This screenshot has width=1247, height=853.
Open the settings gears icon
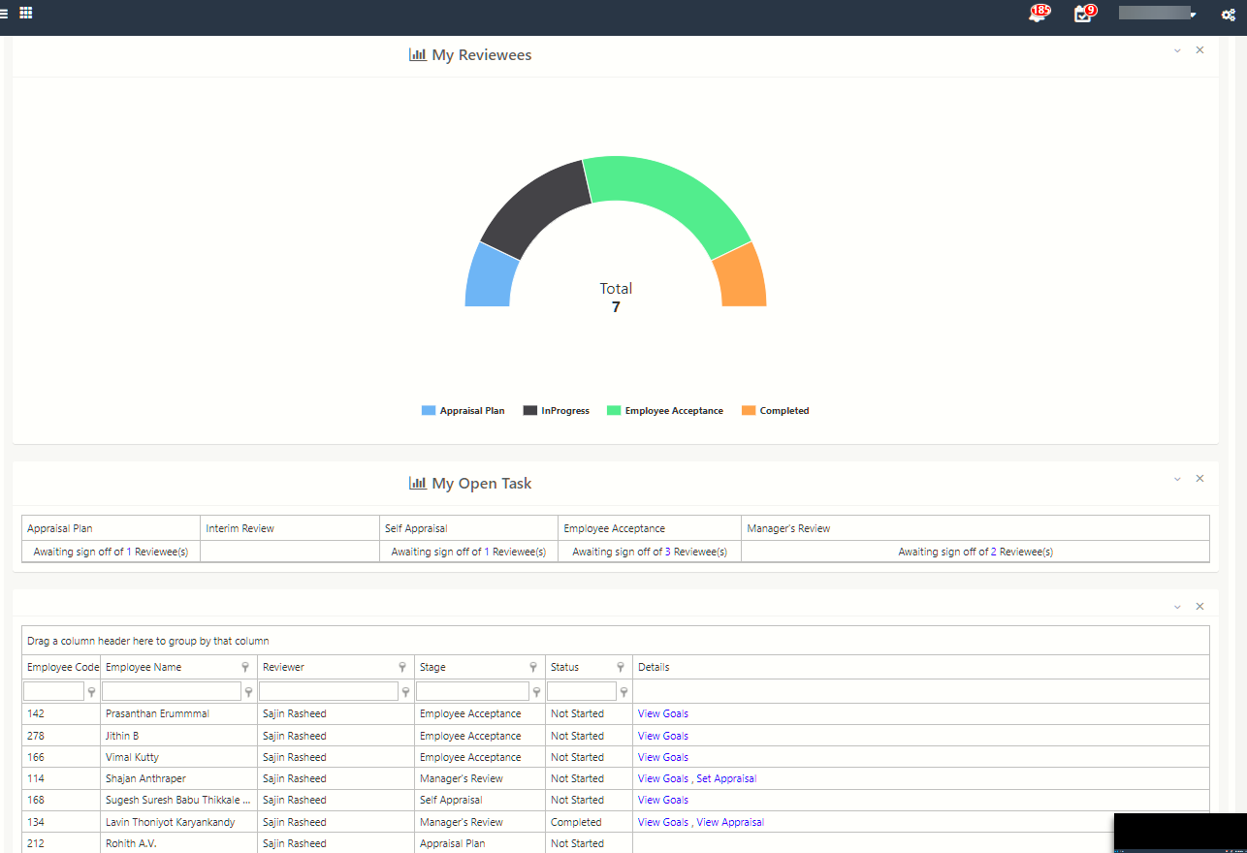click(x=1228, y=15)
